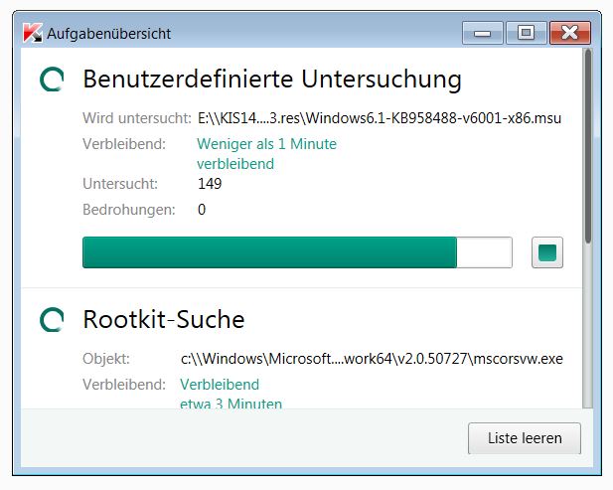Click the custom scan progress bar
Image resolution: width=613 pixels, height=490 pixels.
(x=297, y=252)
